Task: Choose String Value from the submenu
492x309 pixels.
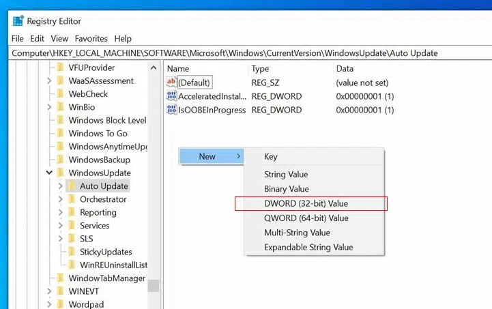Action: 314,175
